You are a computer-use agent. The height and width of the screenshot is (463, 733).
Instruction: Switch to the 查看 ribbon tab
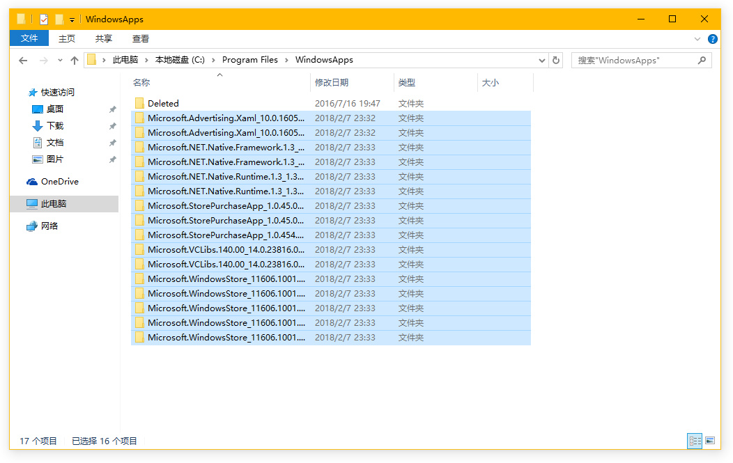141,39
